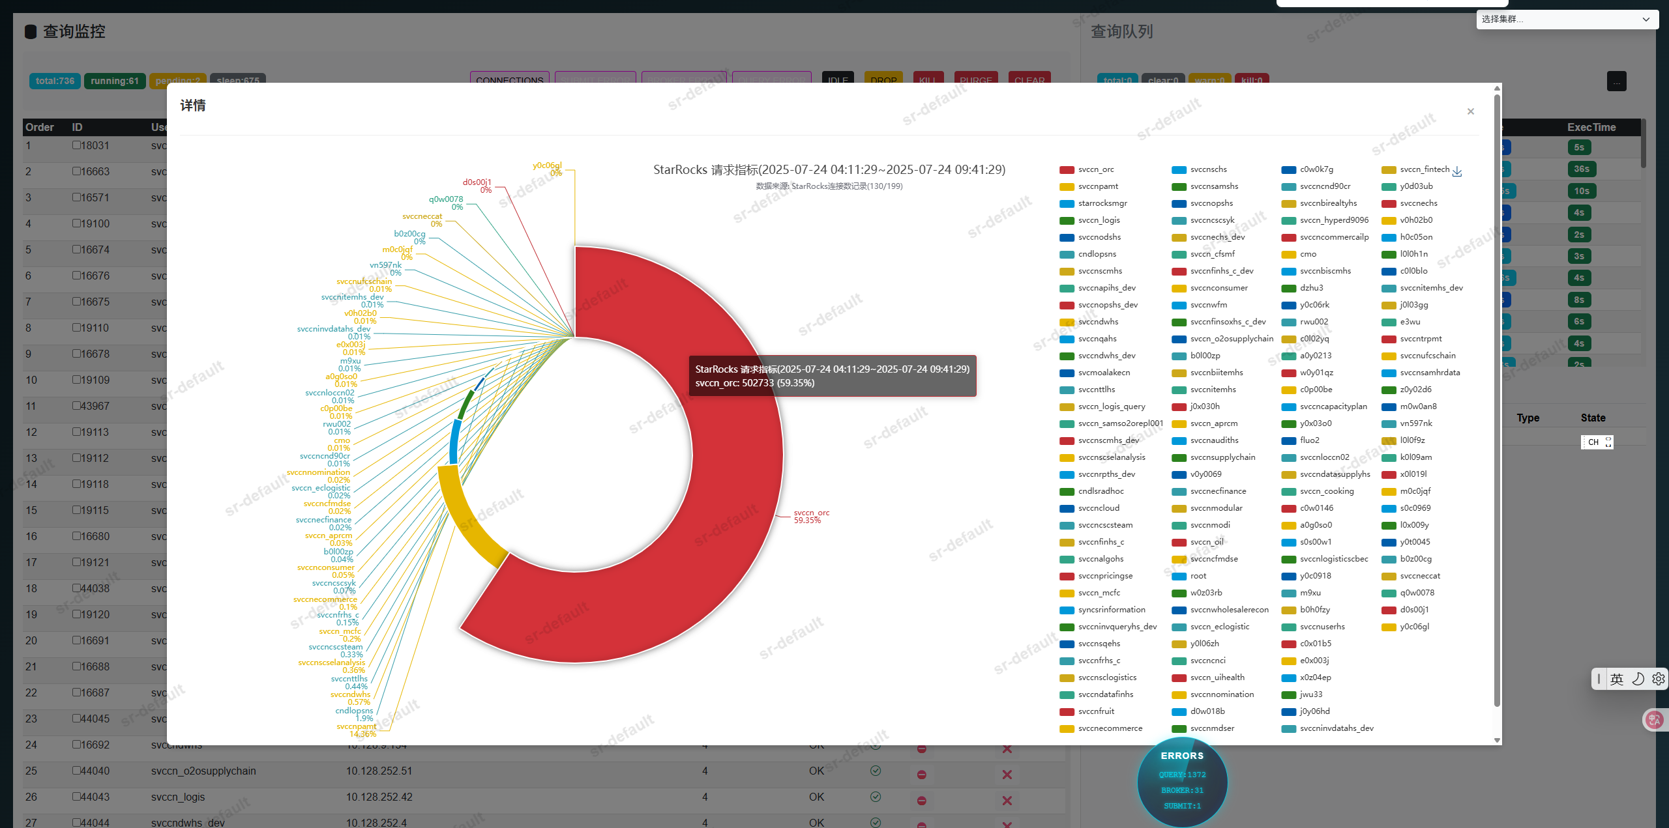Click the IME moon icon
This screenshot has height=828, width=1669.
coord(1638,679)
